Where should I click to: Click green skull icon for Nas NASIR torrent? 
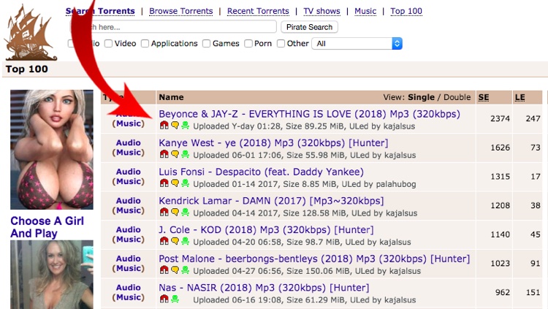coord(175,300)
